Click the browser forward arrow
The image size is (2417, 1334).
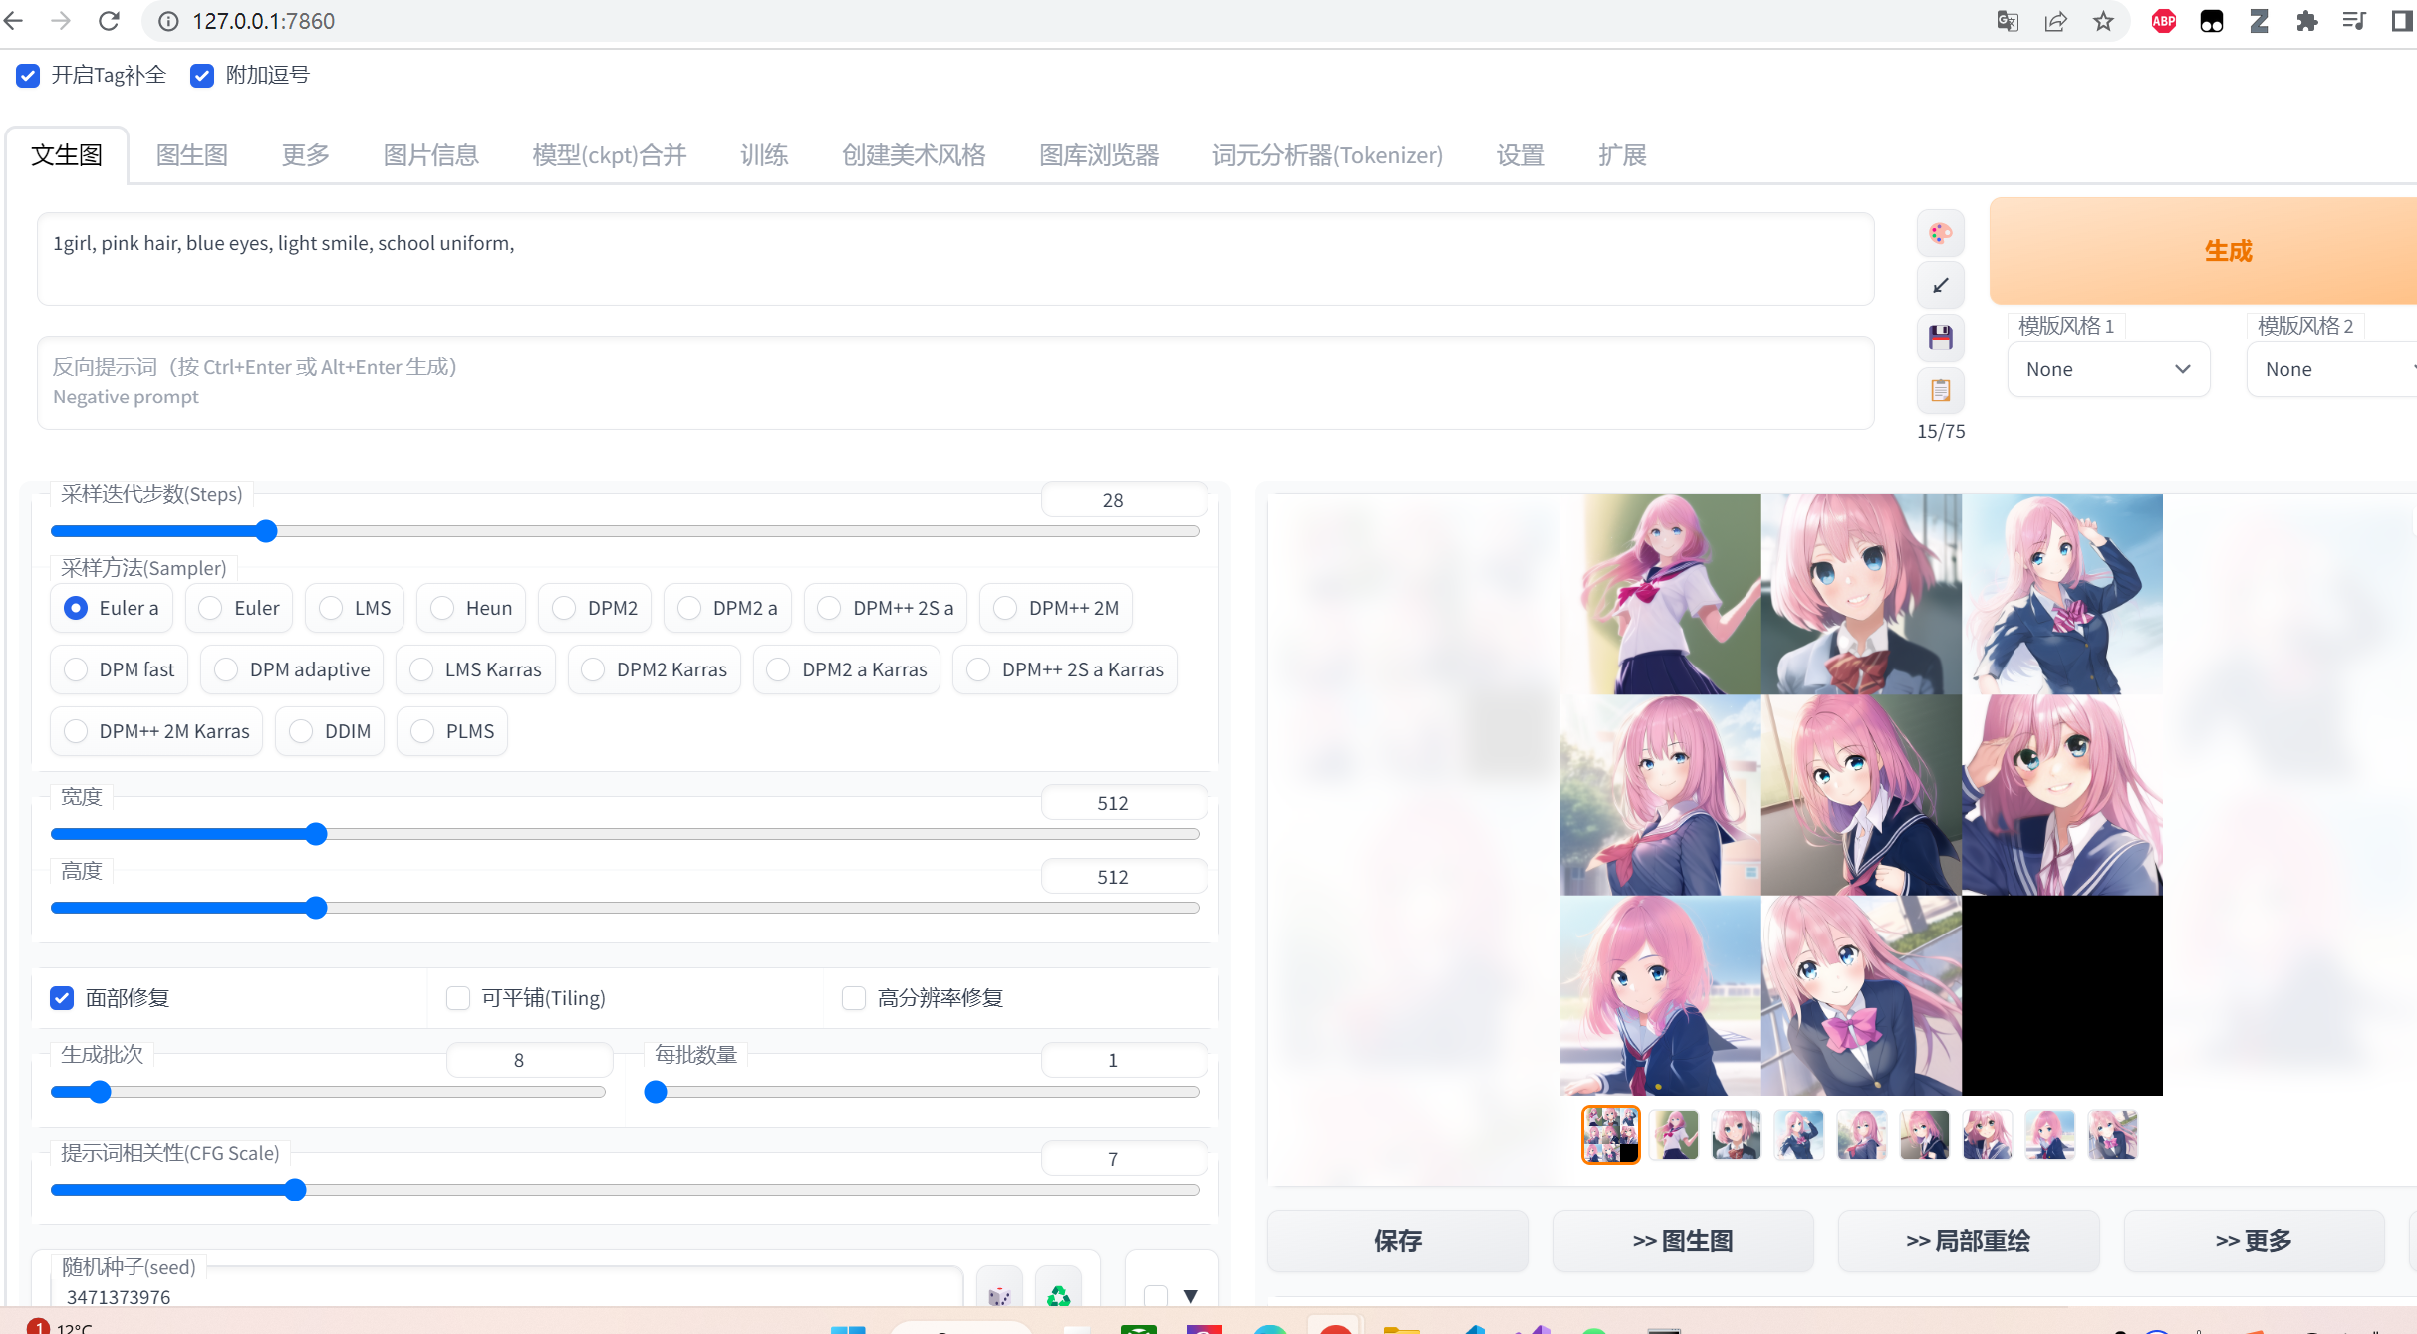61,21
